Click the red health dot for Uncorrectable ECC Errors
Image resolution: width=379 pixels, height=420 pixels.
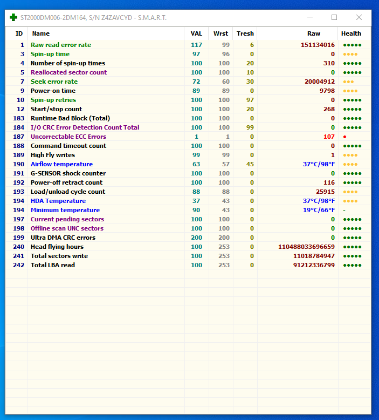coord(344,137)
